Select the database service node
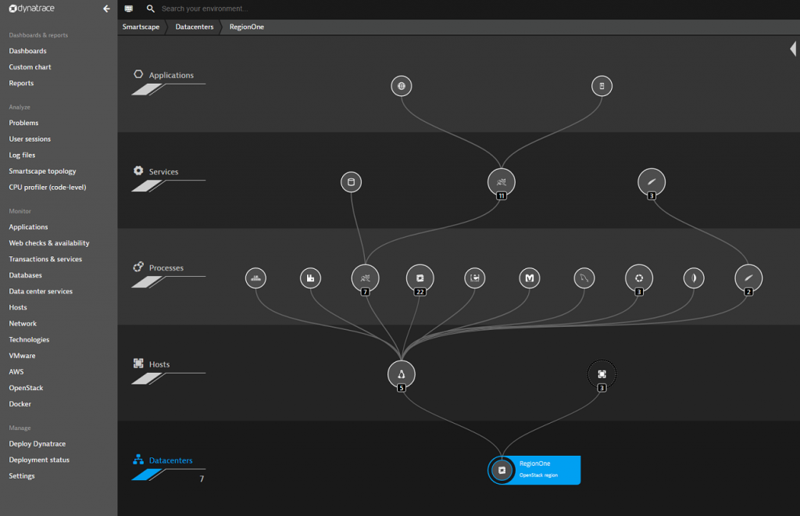800x516 pixels. (x=351, y=182)
